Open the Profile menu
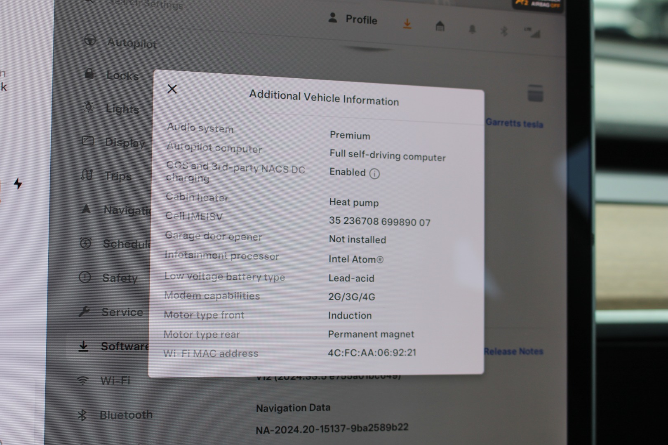This screenshot has width=668, height=445. 353,19
